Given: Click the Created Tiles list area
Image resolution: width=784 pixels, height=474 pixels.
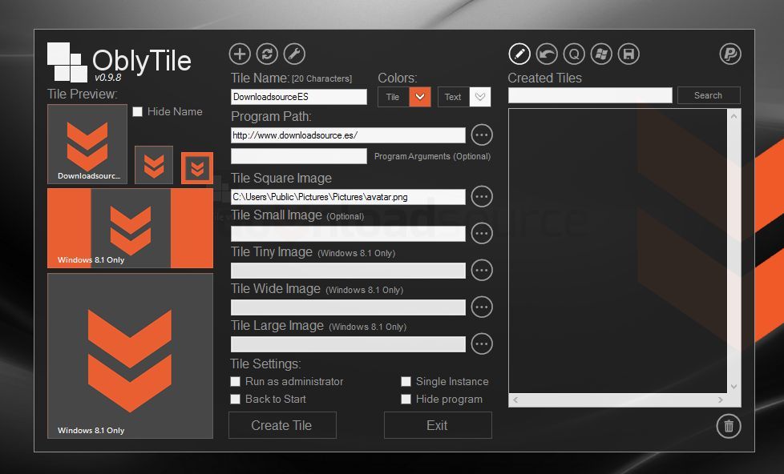Looking at the screenshot, I should point(618,251).
